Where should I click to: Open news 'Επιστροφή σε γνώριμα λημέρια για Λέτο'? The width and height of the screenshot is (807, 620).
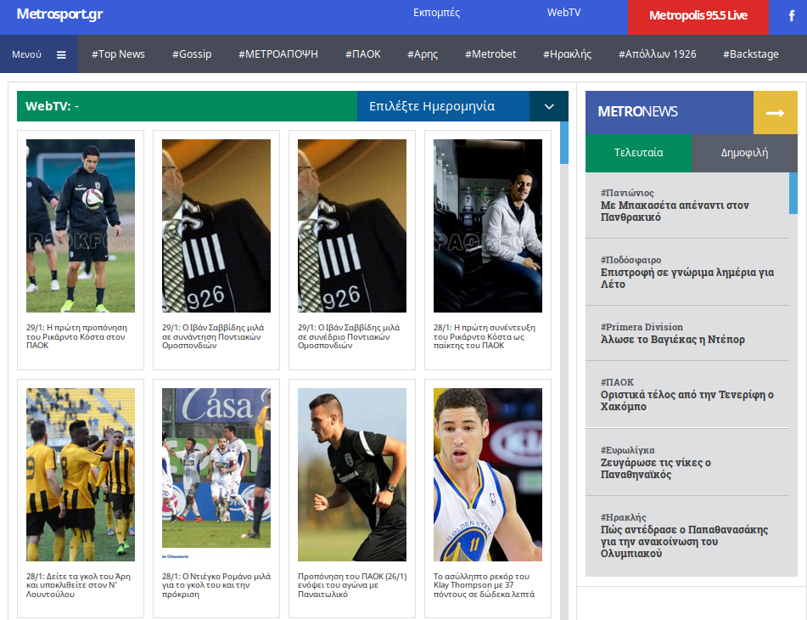687,278
